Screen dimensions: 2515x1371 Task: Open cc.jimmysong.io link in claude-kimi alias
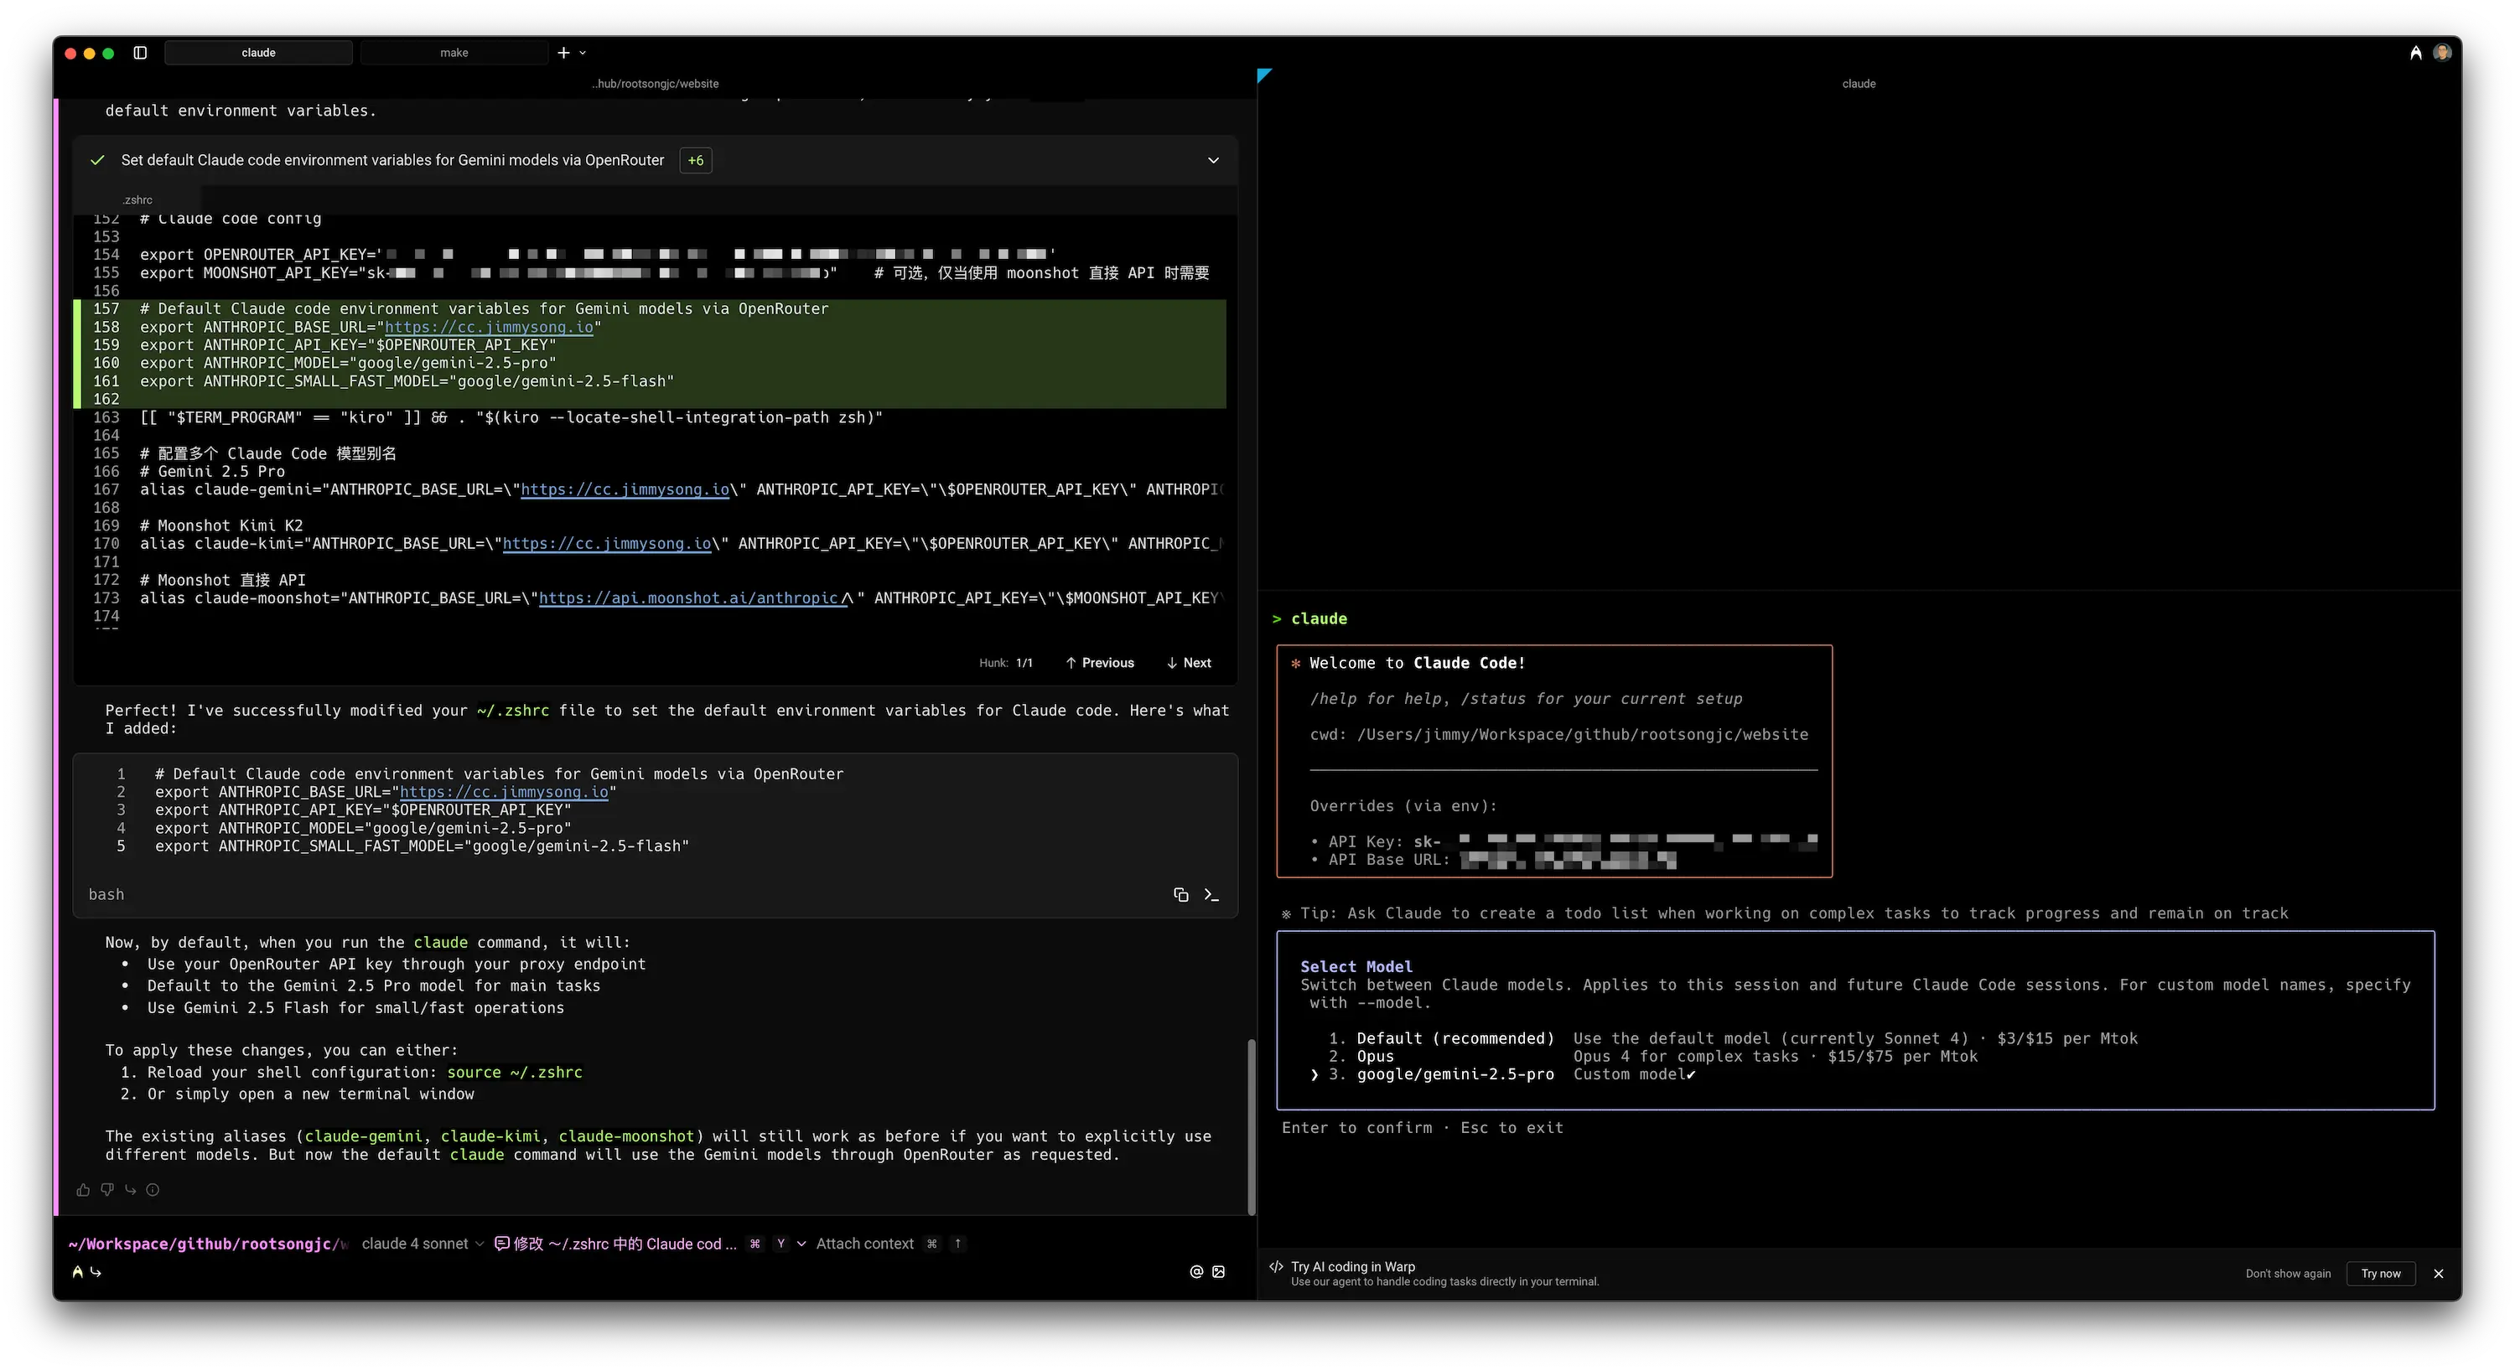pos(606,544)
